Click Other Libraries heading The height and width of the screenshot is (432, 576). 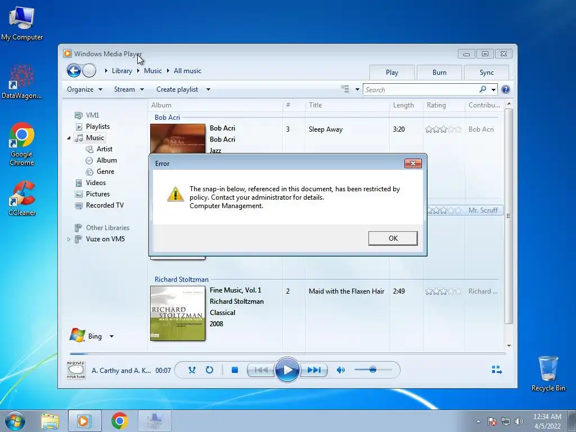tap(102, 228)
